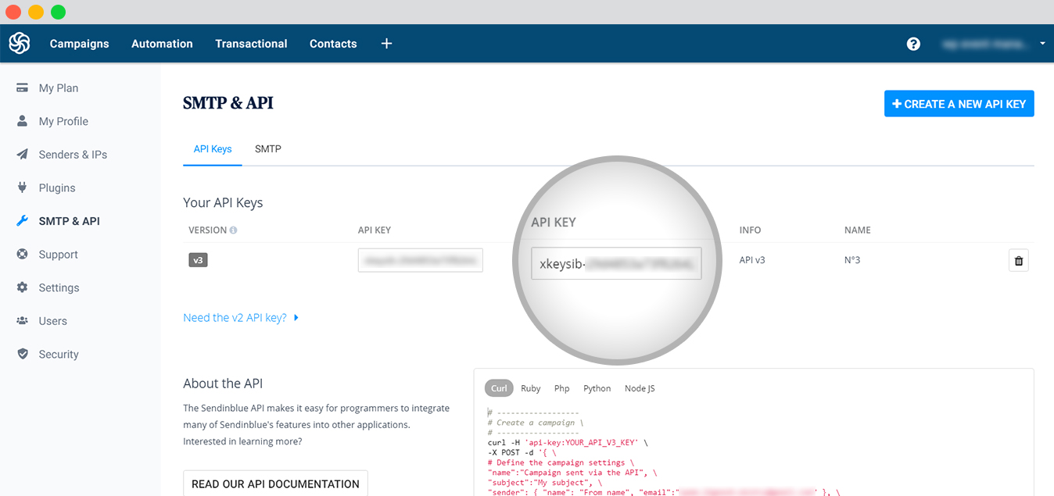Click the NAME column header

coord(858,230)
